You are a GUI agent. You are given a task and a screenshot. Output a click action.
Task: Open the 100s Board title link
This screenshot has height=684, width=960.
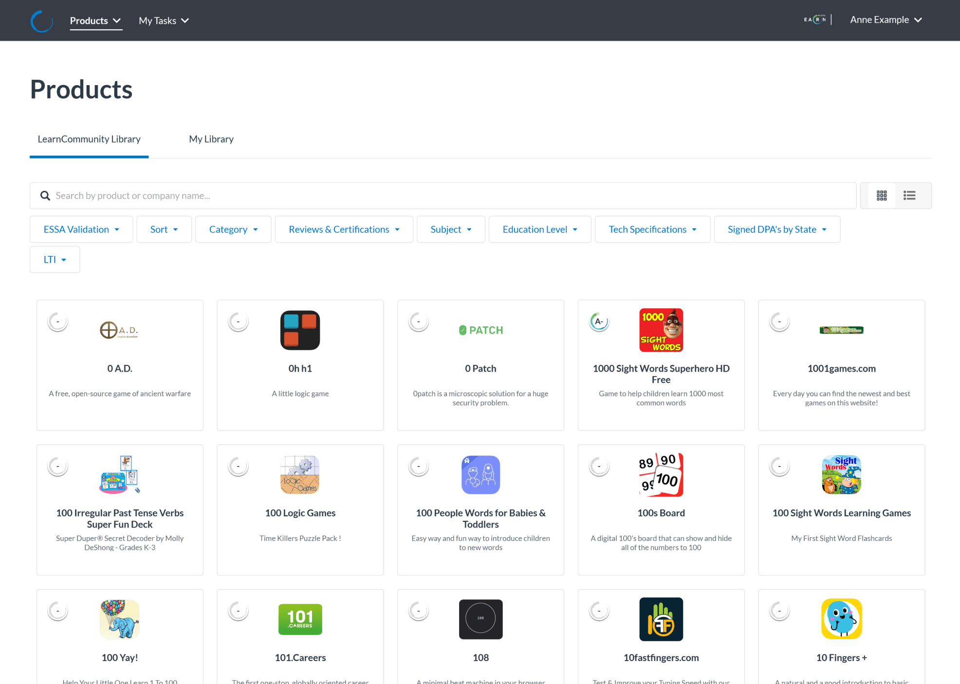pos(661,513)
